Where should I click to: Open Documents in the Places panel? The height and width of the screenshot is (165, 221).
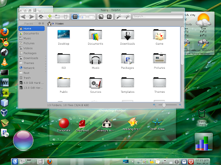pos(32,34)
